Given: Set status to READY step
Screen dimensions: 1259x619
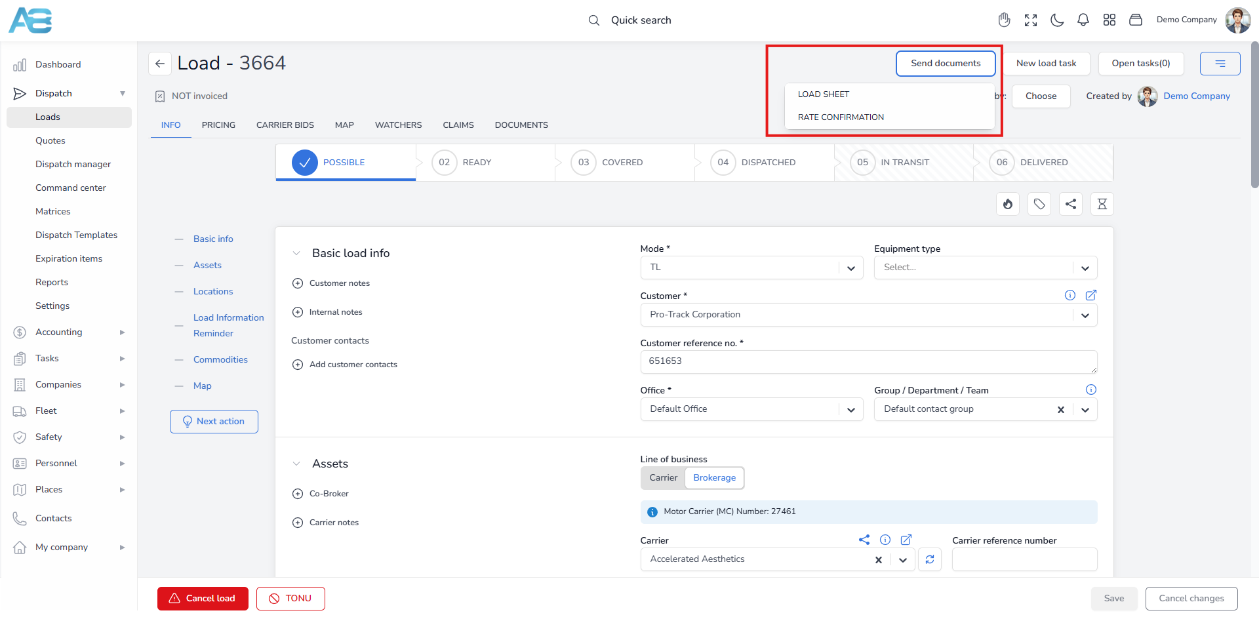Looking at the screenshot, I should tap(485, 163).
